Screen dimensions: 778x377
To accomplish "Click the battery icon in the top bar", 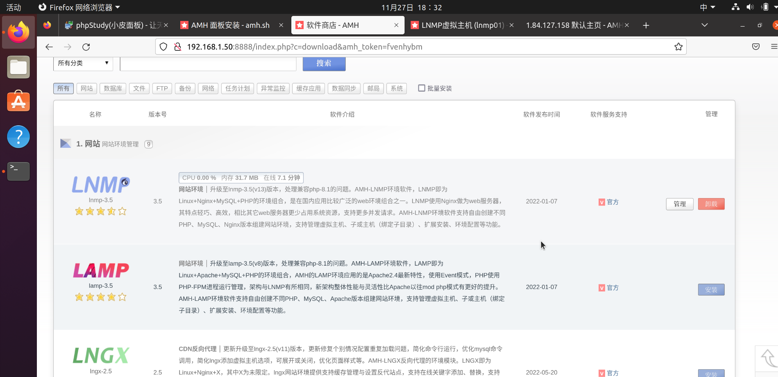I will 765,7.
